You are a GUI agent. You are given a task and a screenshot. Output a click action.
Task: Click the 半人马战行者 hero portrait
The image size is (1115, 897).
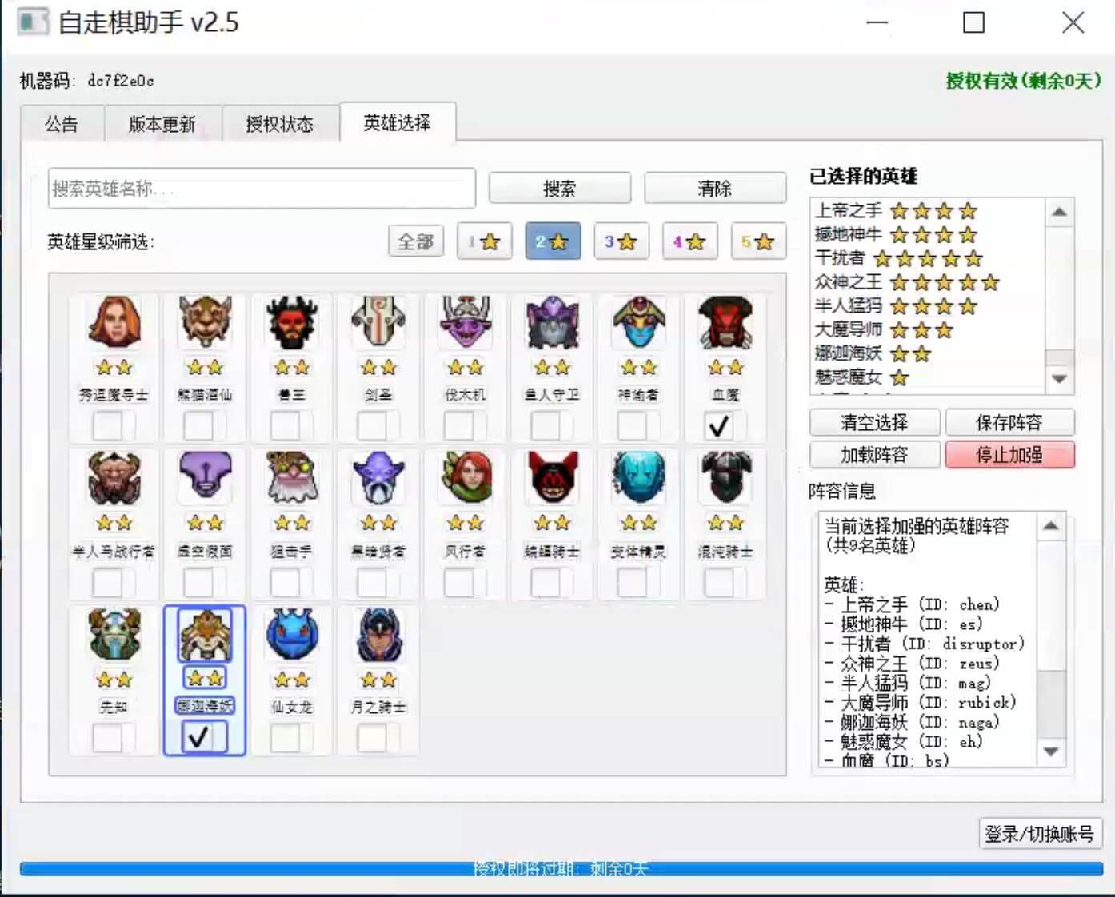(x=114, y=478)
